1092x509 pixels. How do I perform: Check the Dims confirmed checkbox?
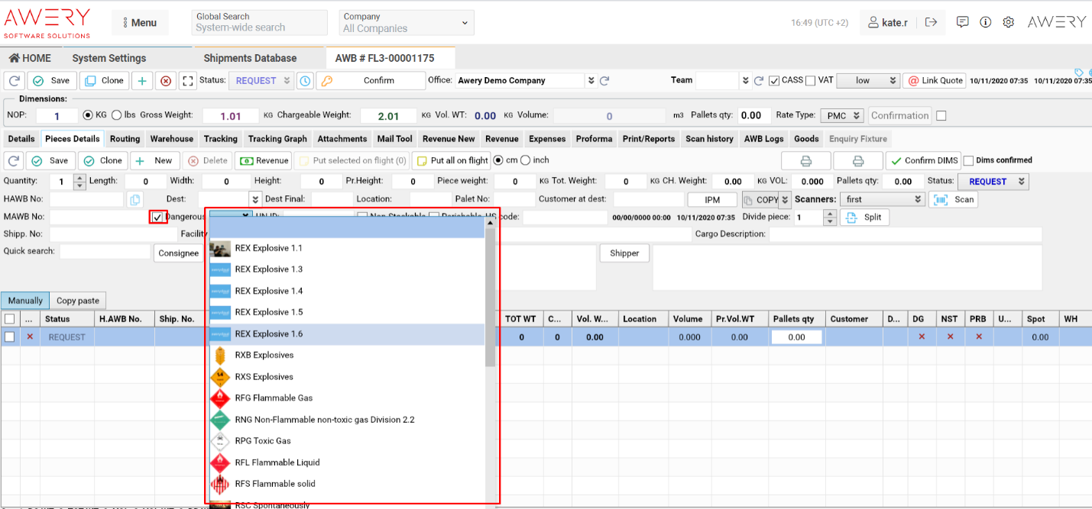coord(969,160)
